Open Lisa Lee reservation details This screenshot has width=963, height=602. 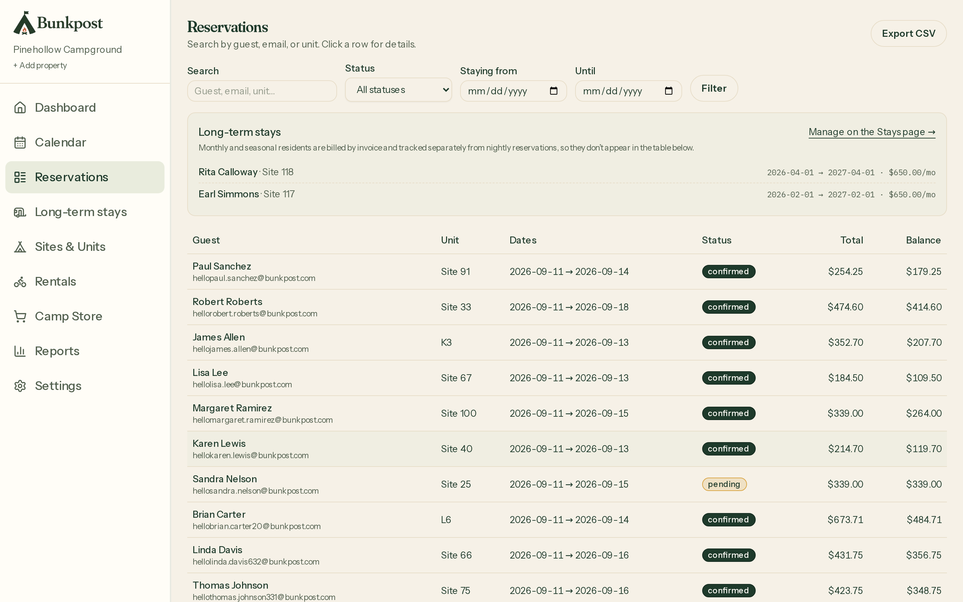(567, 378)
